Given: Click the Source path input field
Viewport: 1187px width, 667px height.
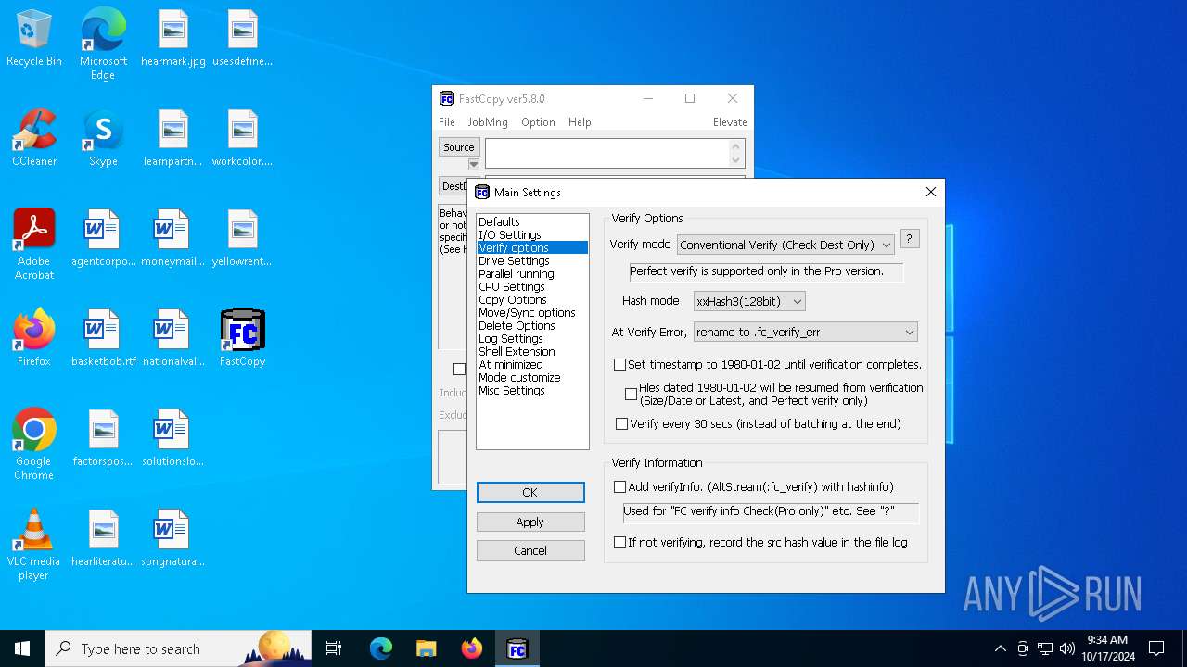Looking at the screenshot, I should 615,154.
